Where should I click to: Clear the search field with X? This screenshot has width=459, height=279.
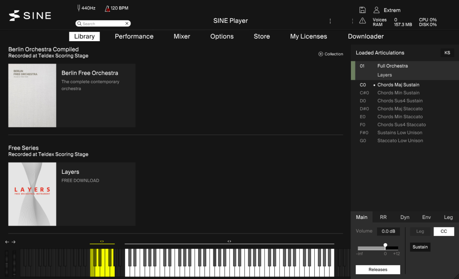click(127, 23)
